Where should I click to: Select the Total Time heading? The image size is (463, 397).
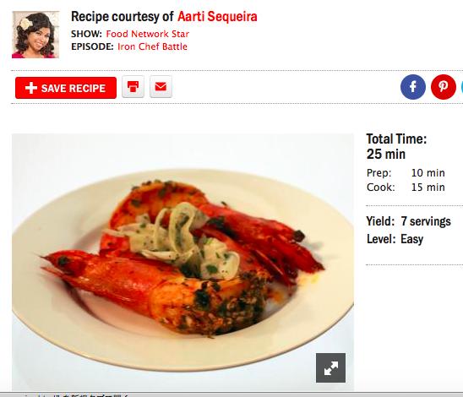click(396, 139)
